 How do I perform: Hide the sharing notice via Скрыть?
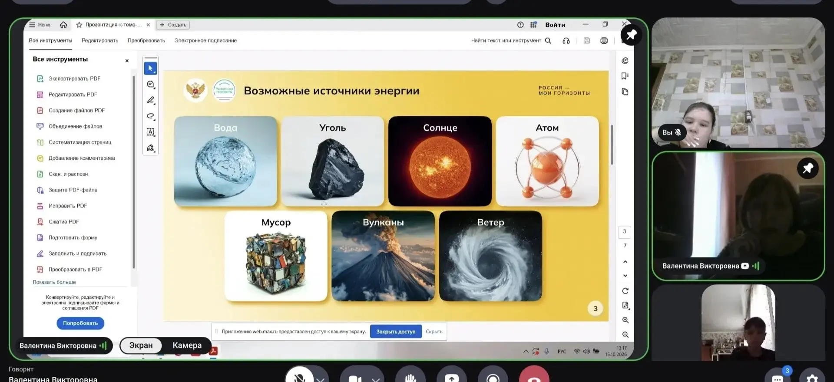tap(434, 332)
